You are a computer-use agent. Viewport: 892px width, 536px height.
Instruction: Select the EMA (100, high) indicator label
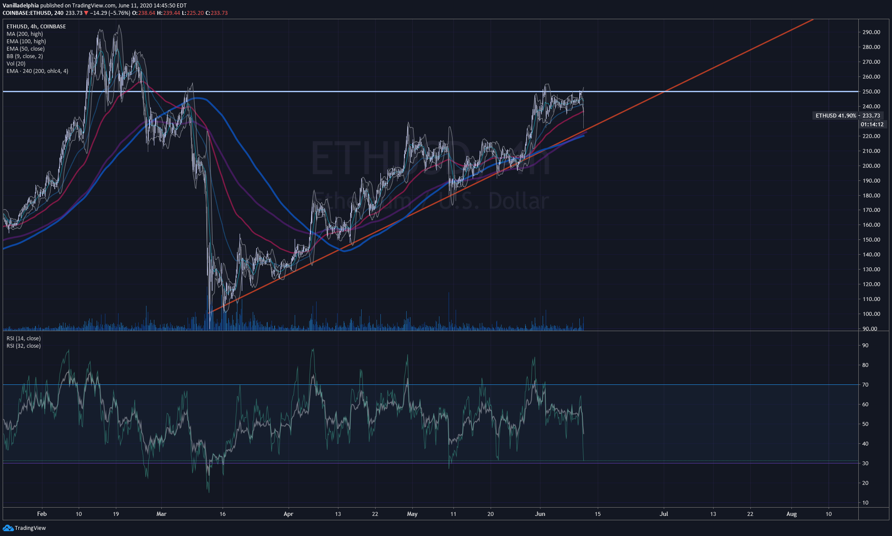(26, 41)
